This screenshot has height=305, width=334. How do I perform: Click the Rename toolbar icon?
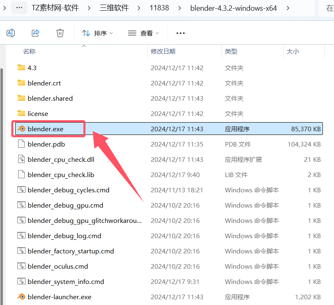point(11,33)
